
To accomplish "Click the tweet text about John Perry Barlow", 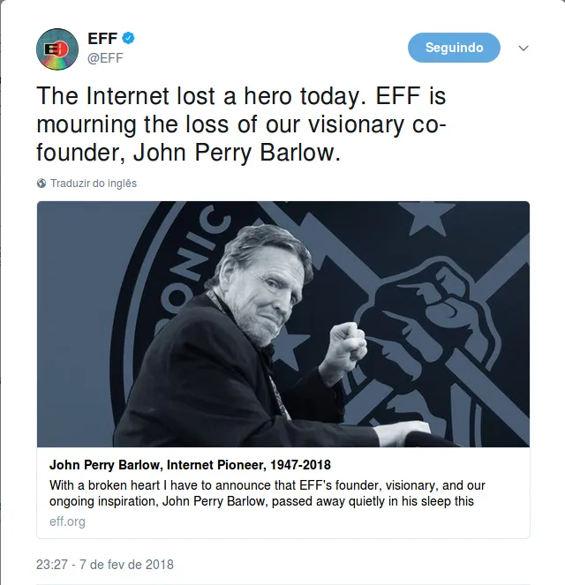I will [x=241, y=124].
